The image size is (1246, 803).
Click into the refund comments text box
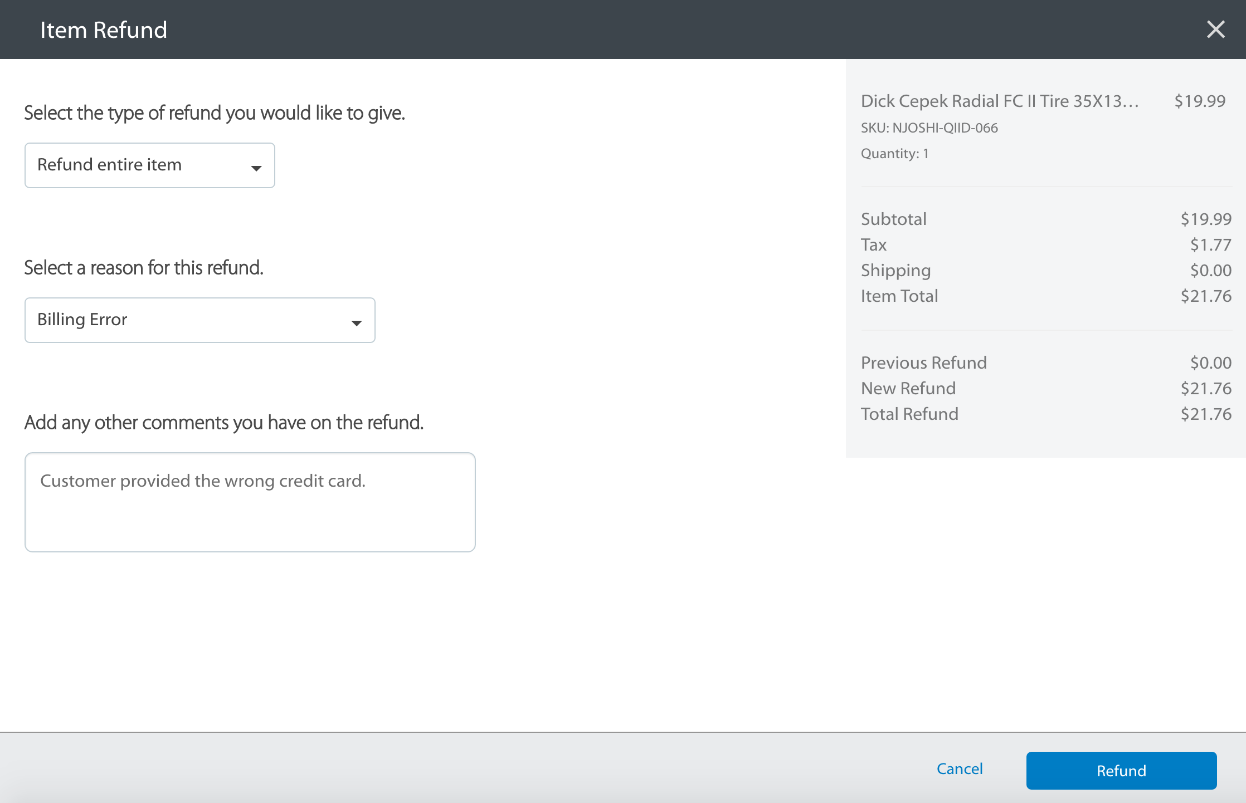[250, 502]
